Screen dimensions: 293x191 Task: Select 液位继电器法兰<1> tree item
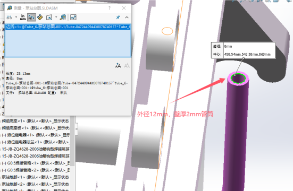[36, 142]
